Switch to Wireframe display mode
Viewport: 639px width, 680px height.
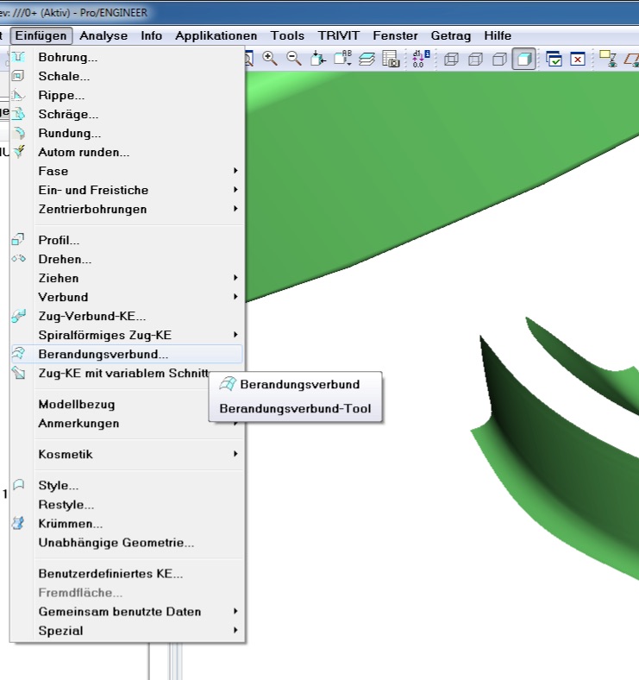pos(451,59)
